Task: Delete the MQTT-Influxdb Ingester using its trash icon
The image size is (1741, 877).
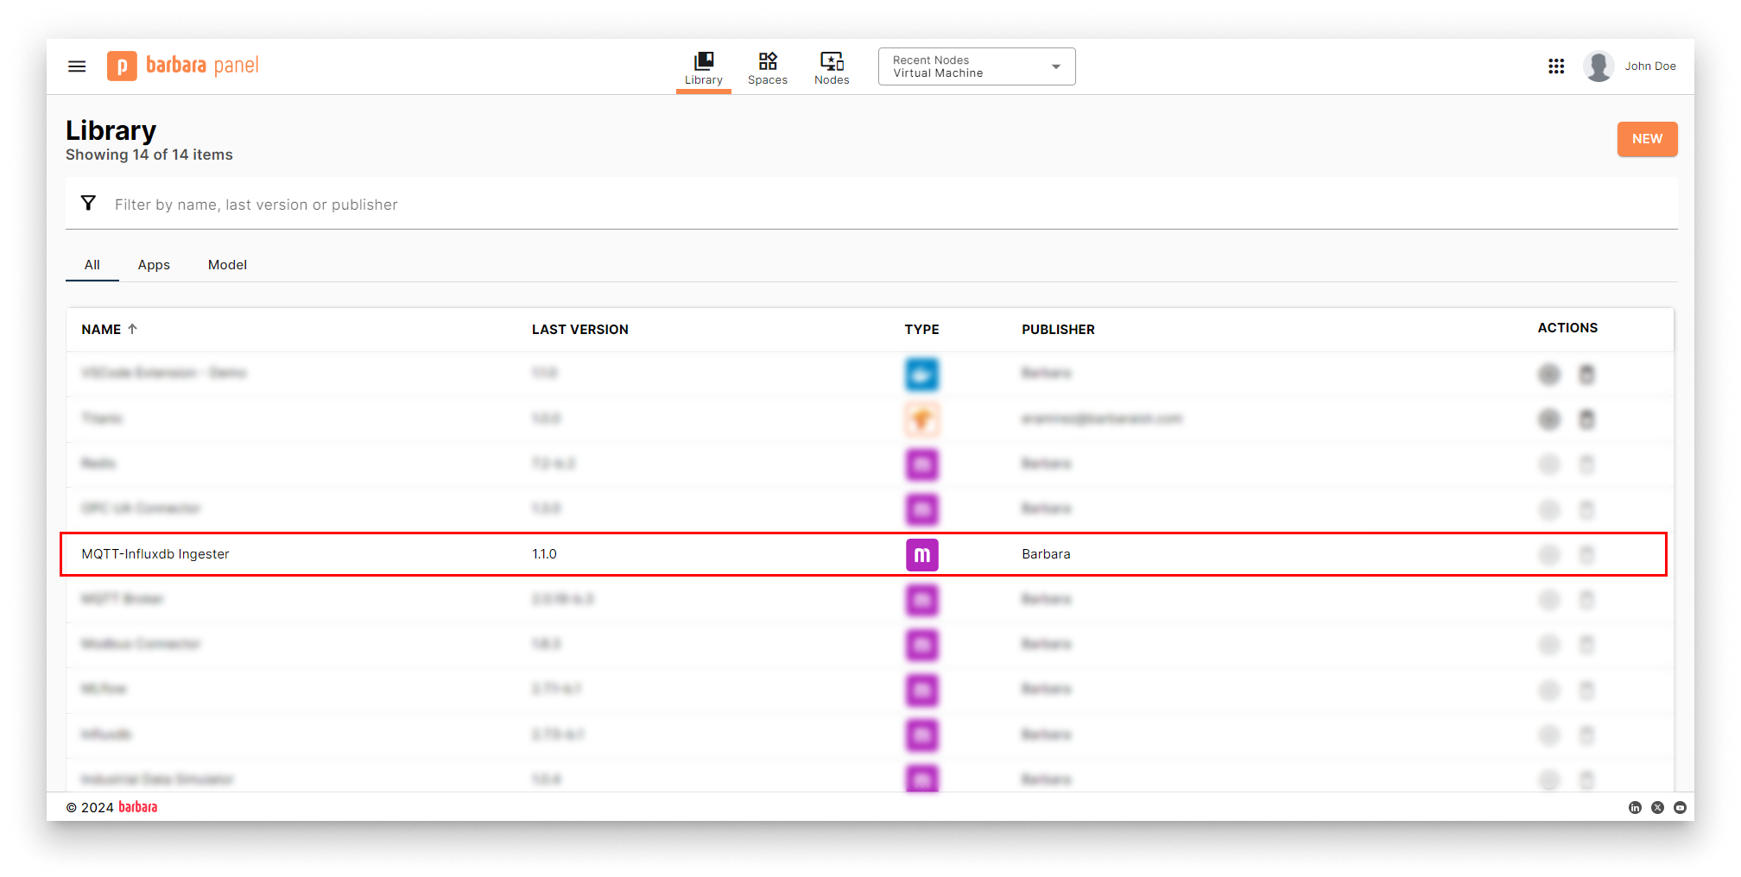Action: click(x=1587, y=555)
